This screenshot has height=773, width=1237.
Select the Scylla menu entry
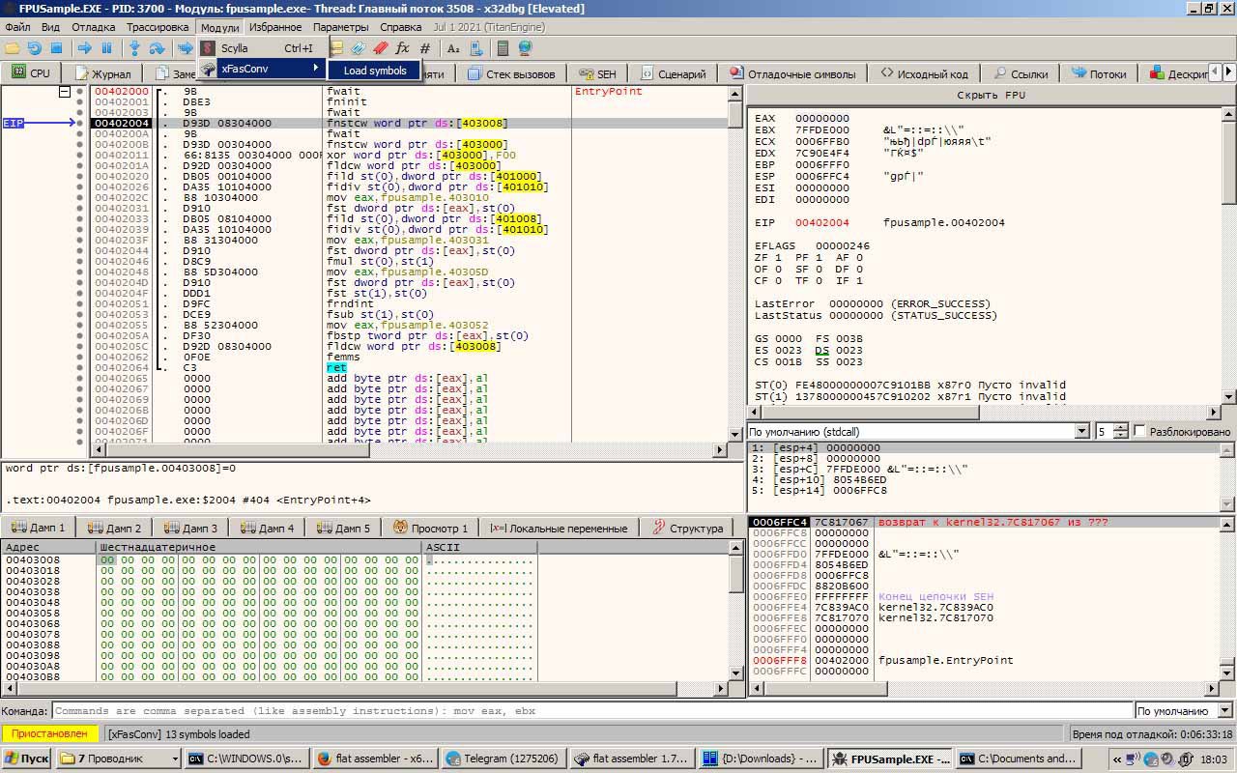tap(262, 48)
